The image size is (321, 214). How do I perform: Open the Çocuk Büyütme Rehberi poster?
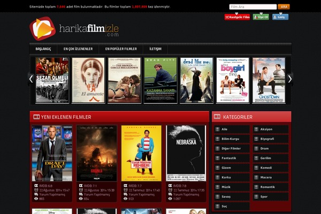click(x=141, y=153)
